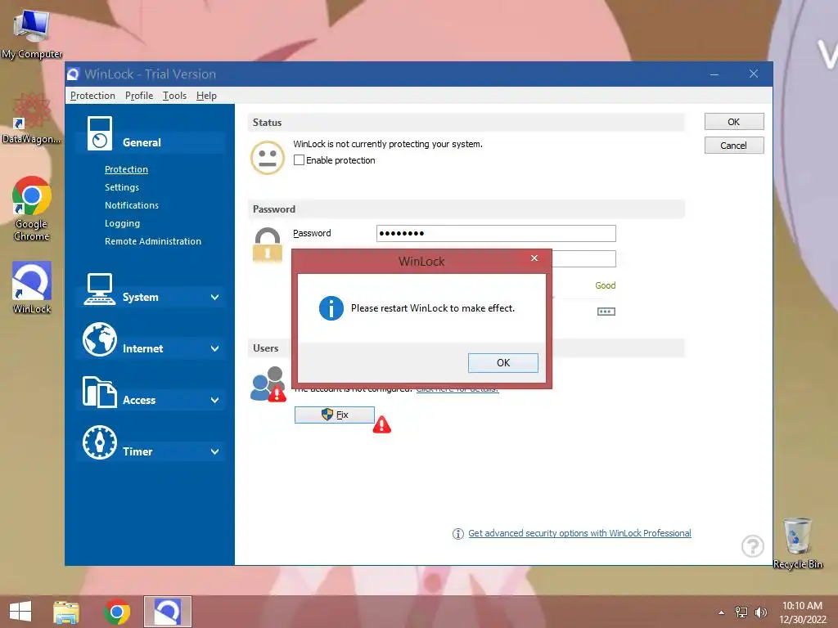Viewport: 838px width, 628px height.
Task: Click the red warning icon beside Fix
Action: (381, 425)
